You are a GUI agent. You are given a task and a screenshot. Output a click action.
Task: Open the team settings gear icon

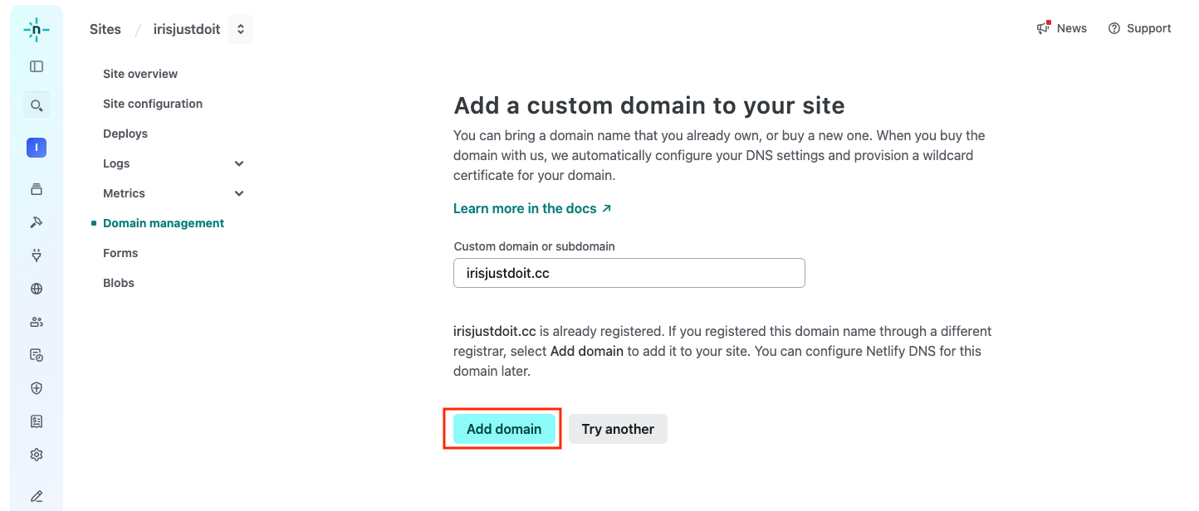(x=37, y=455)
